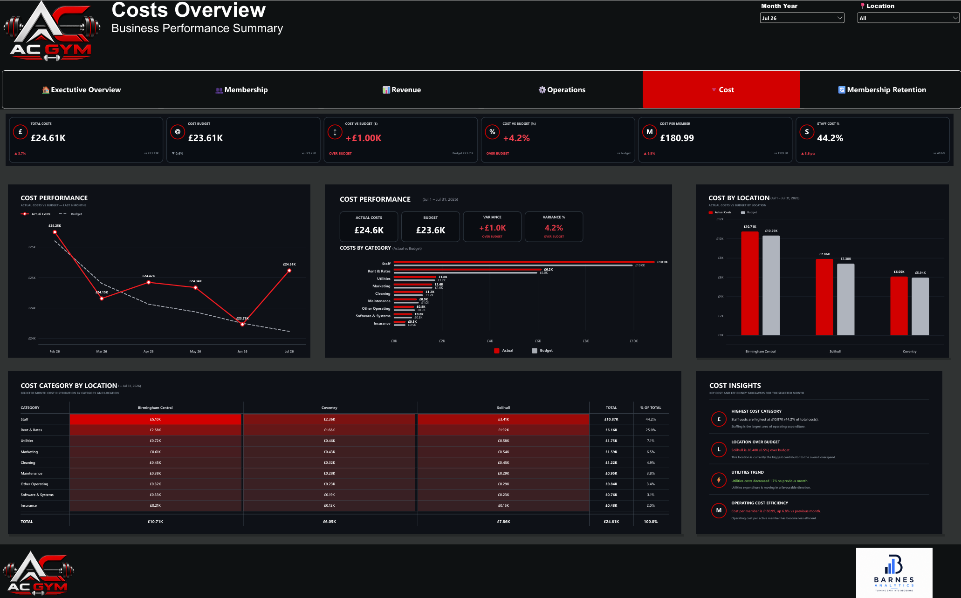Click the target icon on Cost Budget card

pos(178,132)
